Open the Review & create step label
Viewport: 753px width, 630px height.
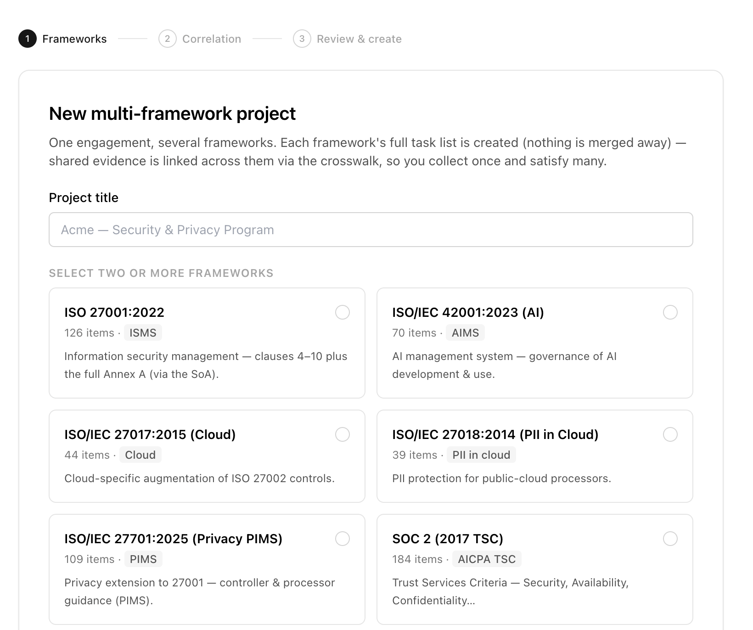coord(359,39)
